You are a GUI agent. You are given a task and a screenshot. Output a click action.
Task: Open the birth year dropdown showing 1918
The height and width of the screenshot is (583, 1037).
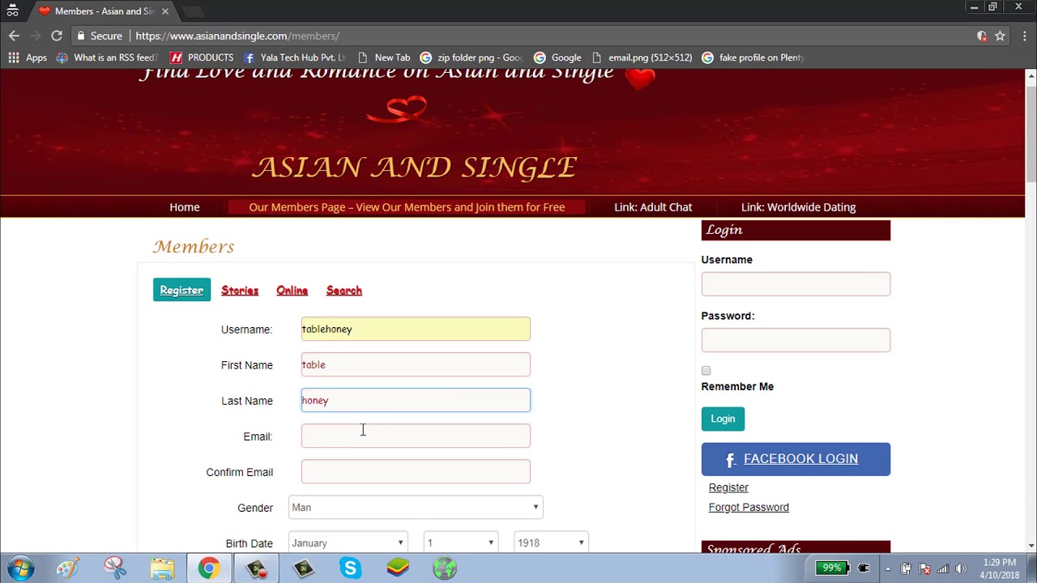point(551,543)
